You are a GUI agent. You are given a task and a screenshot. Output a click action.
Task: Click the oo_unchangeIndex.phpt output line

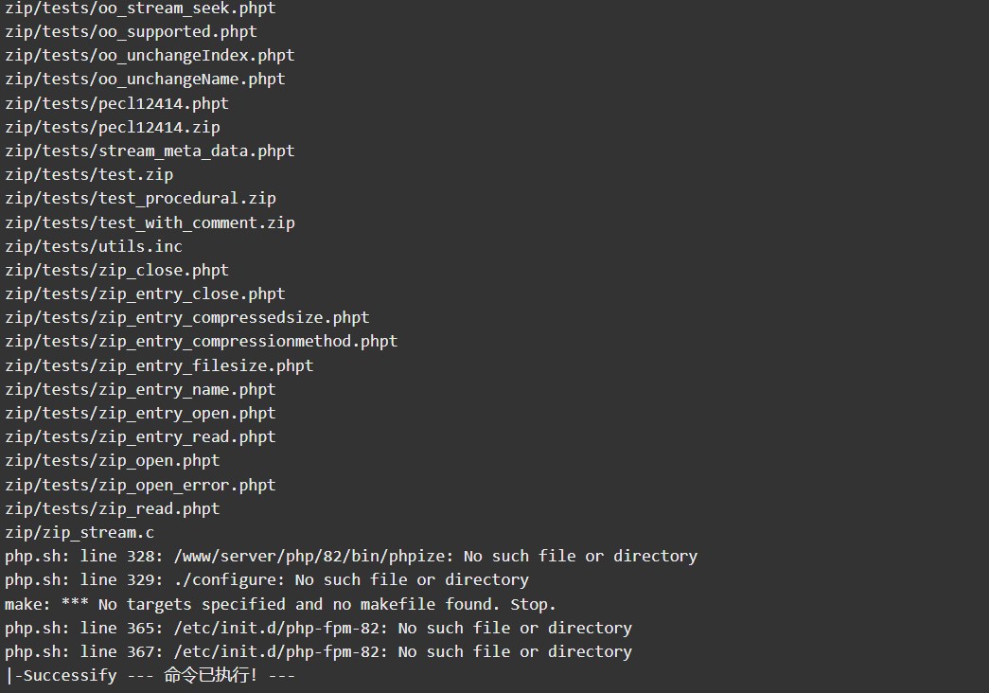click(x=150, y=56)
